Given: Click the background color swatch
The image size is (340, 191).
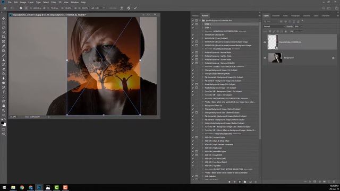Looking at the screenshot, I should (5, 125).
